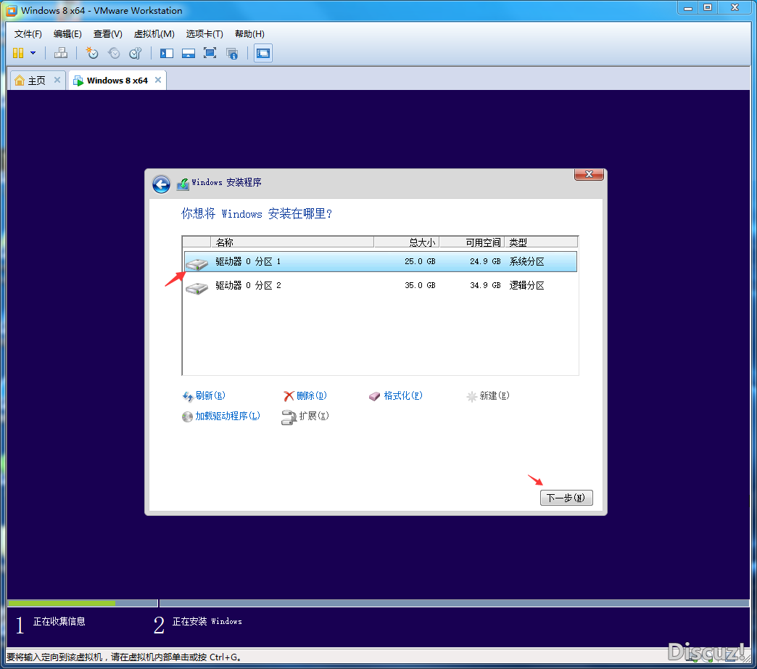Minimize the VMware Workstation window

point(688,8)
